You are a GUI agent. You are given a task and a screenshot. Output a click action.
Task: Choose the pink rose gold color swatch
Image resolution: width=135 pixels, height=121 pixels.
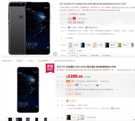click(98, 45)
